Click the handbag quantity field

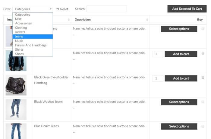pyautogui.click(x=158, y=78)
